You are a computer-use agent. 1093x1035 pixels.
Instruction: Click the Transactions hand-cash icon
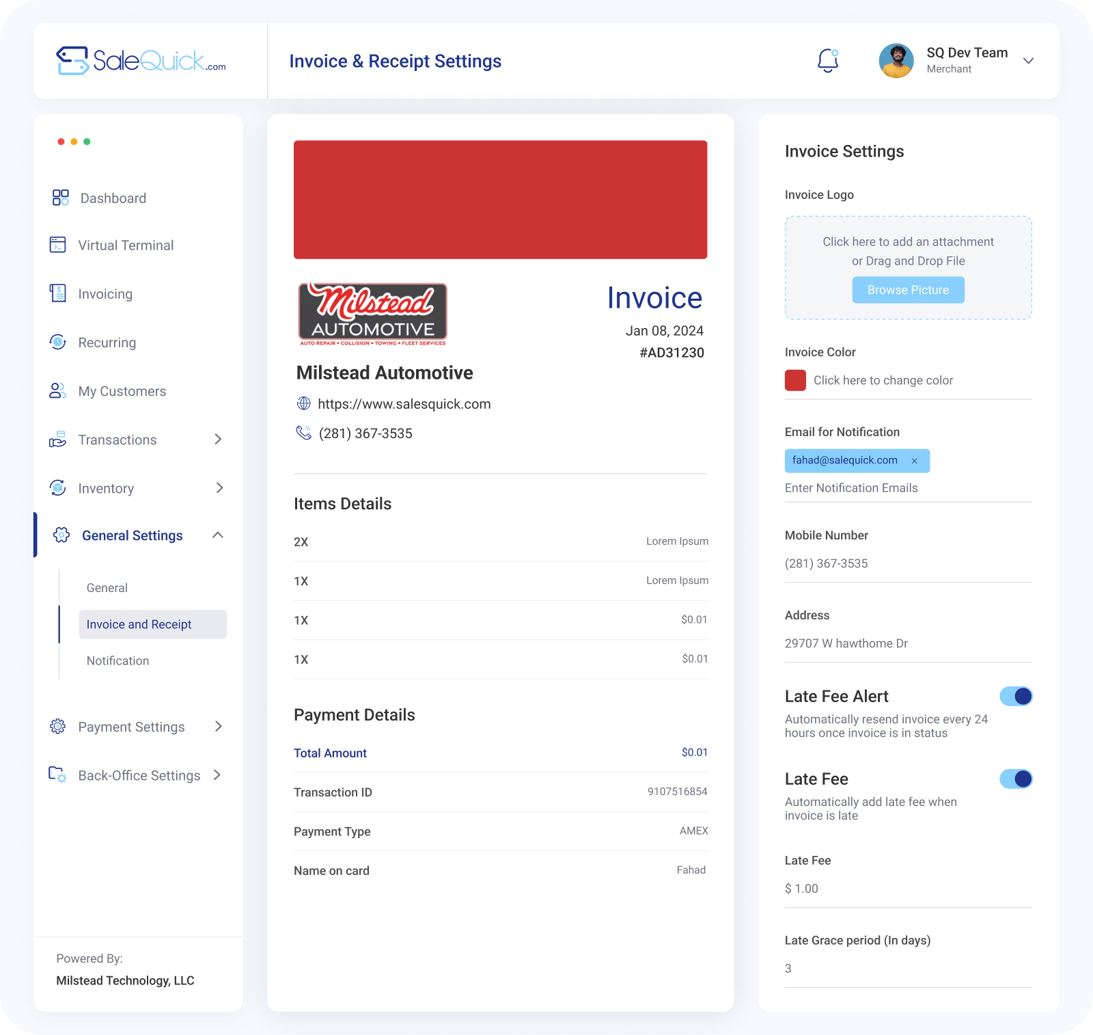click(x=58, y=439)
